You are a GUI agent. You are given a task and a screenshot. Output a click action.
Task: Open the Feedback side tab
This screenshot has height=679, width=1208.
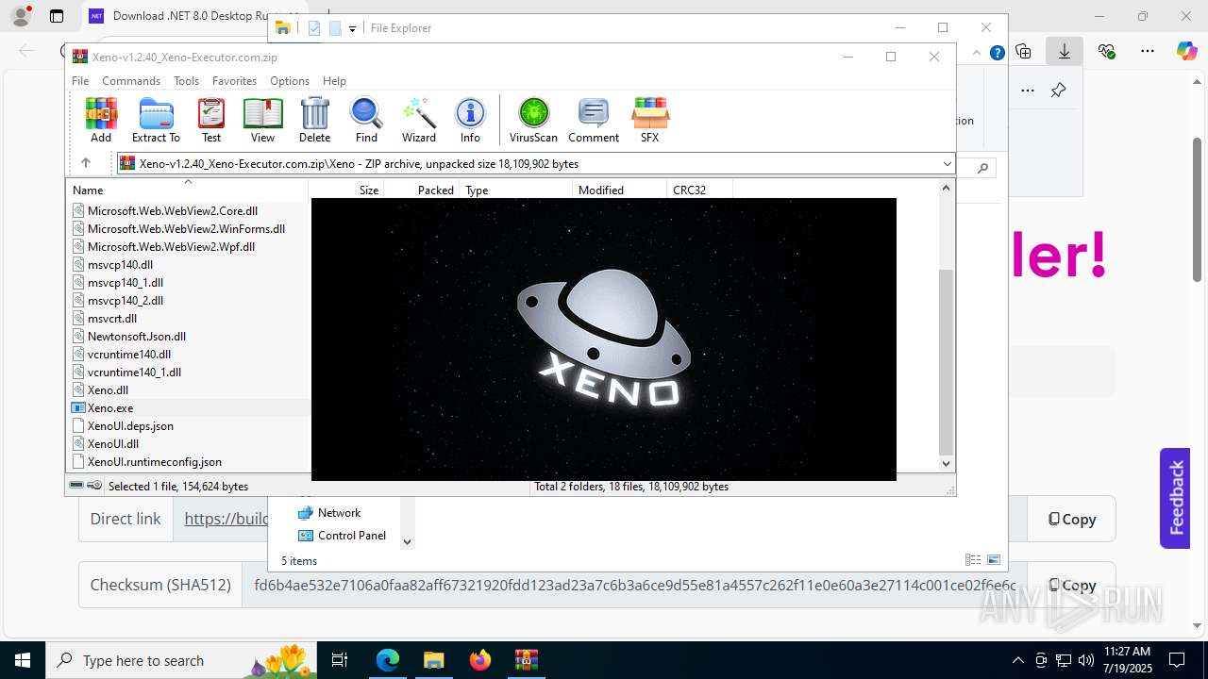(1175, 498)
